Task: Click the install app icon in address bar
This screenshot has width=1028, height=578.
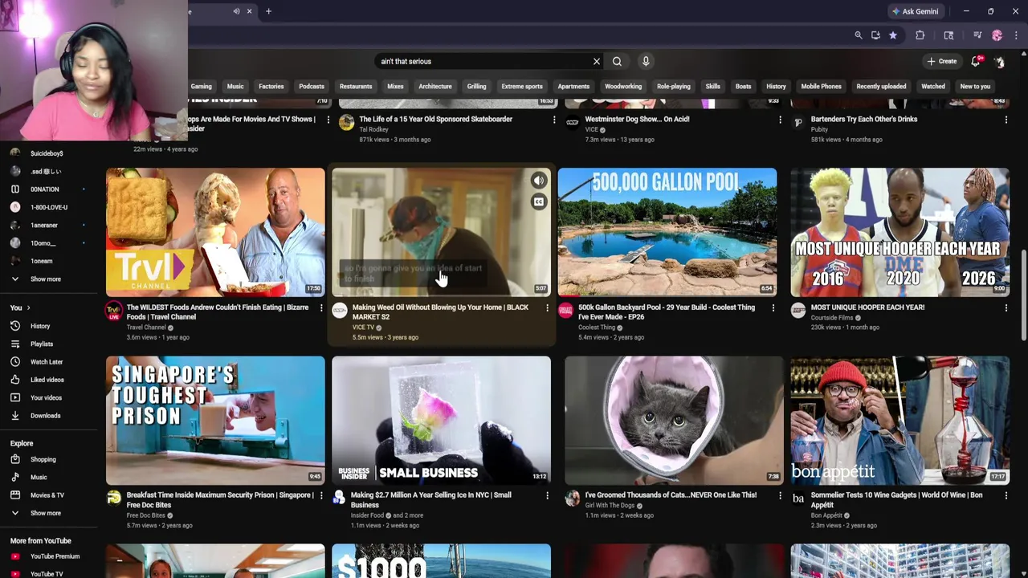Action: [x=875, y=35]
